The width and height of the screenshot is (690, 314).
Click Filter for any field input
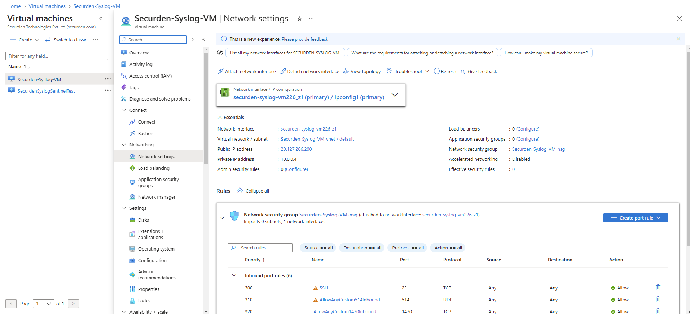(57, 56)
